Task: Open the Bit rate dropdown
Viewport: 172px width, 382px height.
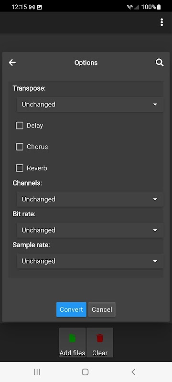Action: click(90, 230)
